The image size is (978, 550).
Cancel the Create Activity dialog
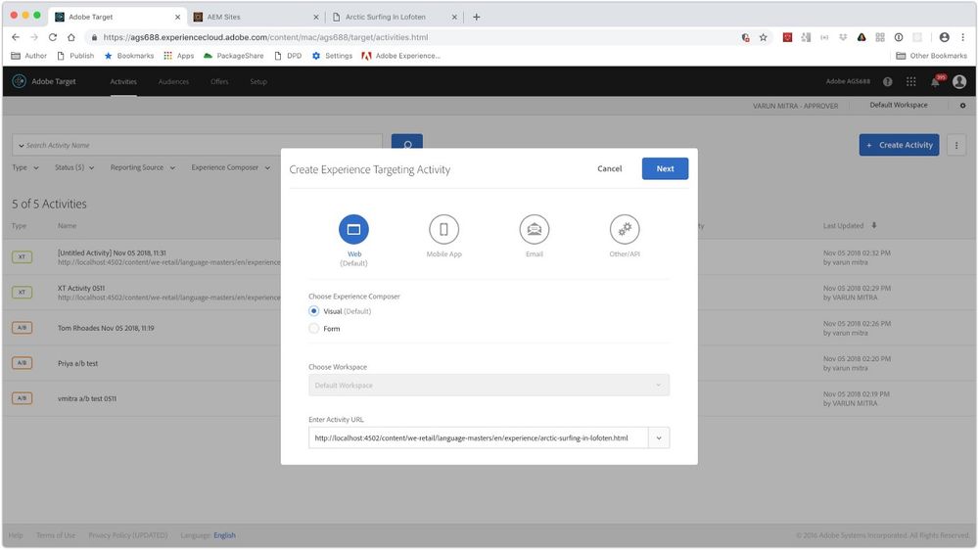coord(609,168)
